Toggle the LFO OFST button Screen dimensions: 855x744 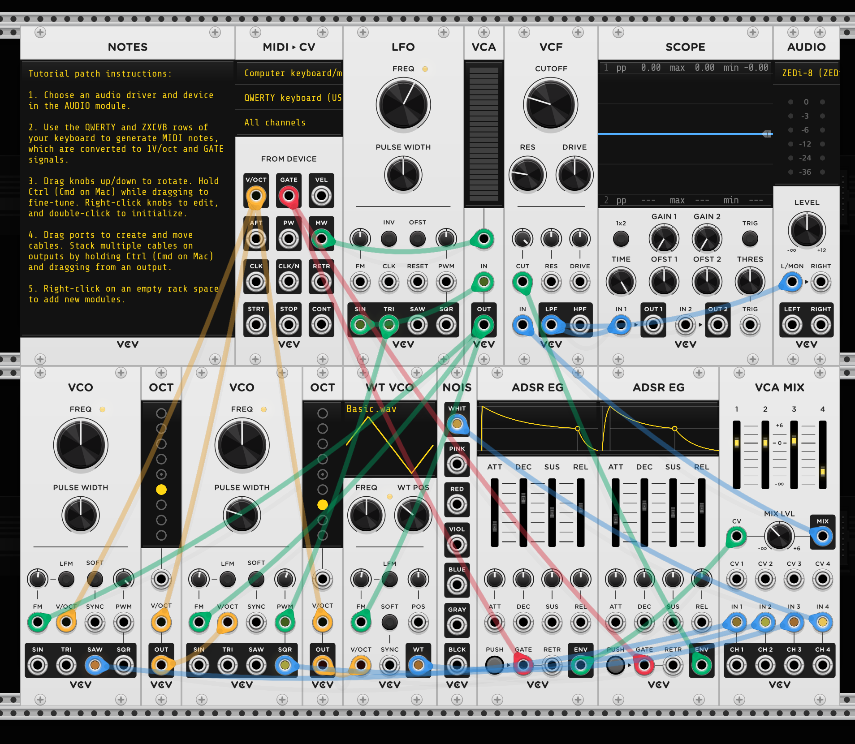pyautogui.click(x=417, y=239)
